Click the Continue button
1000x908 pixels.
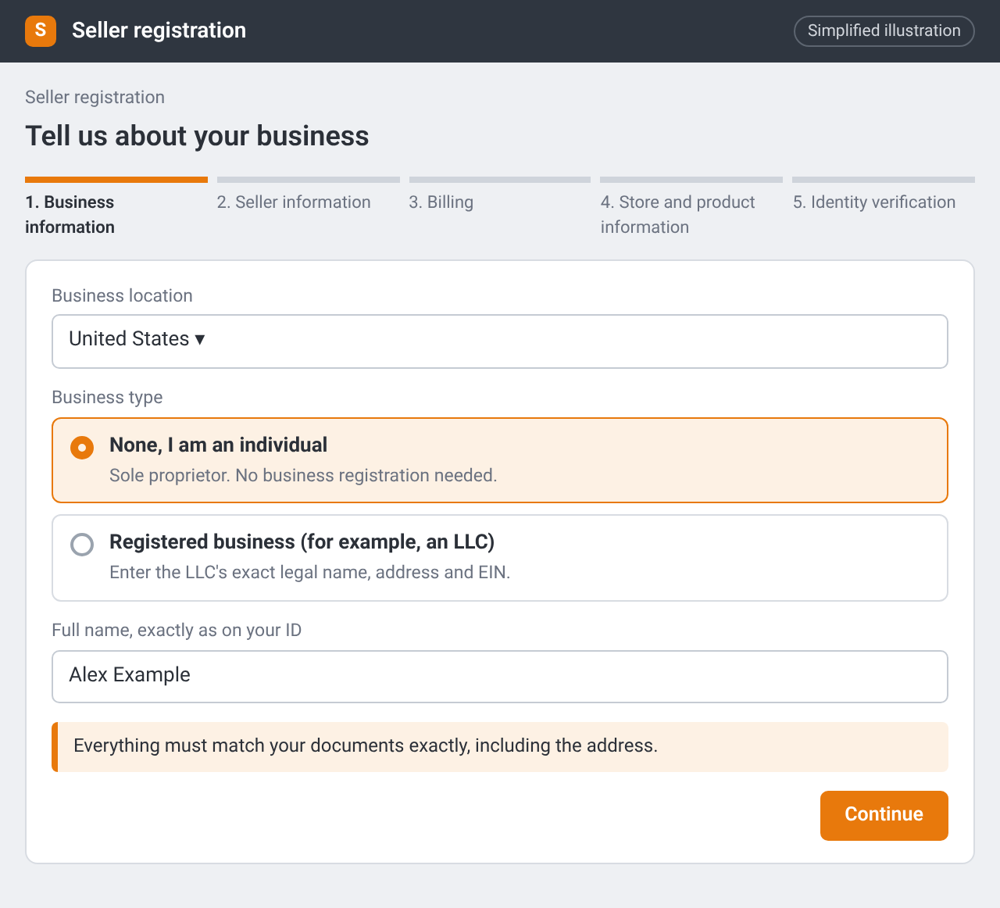point(884,816)
